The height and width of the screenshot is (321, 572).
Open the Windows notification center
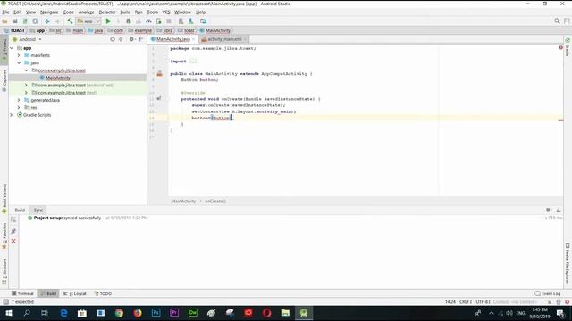coord(560,313)
